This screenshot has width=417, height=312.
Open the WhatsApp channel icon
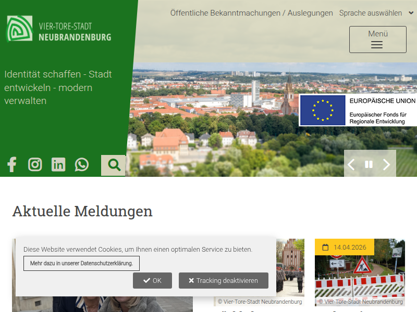coord(82,165)
